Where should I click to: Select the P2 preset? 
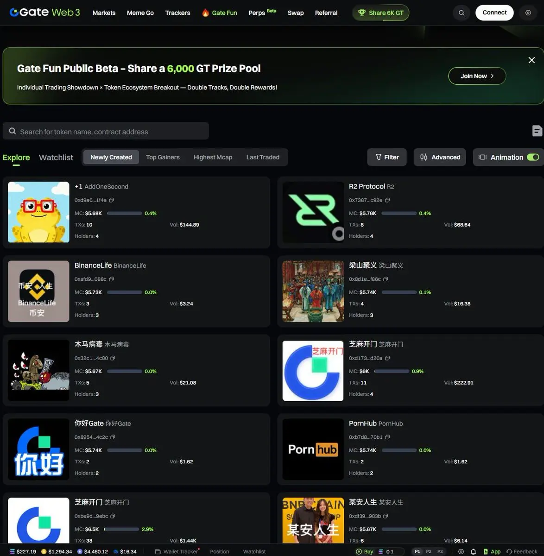[429, 551]
